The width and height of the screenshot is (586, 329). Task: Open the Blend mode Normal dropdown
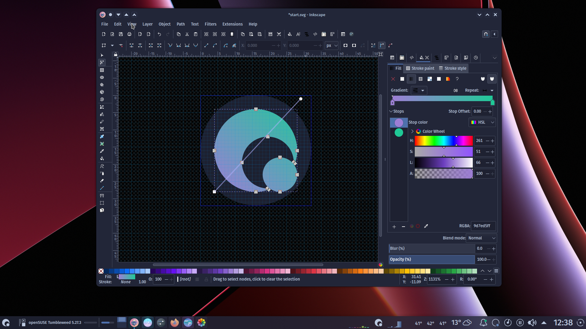481,238
